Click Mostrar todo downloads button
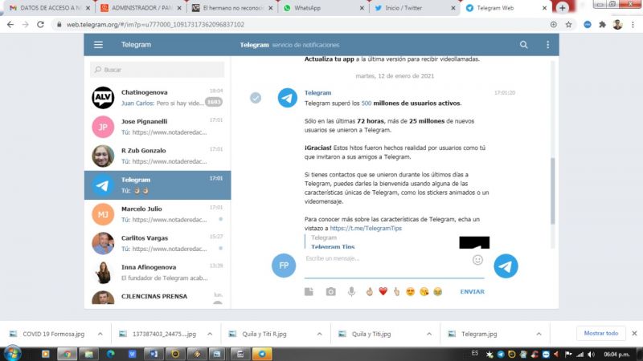The width and height of the screenshot is (643, 361). tap(600, 333)
